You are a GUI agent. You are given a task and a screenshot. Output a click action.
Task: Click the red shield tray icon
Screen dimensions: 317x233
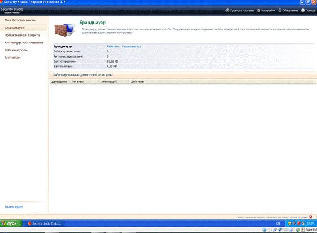point(299,223)
